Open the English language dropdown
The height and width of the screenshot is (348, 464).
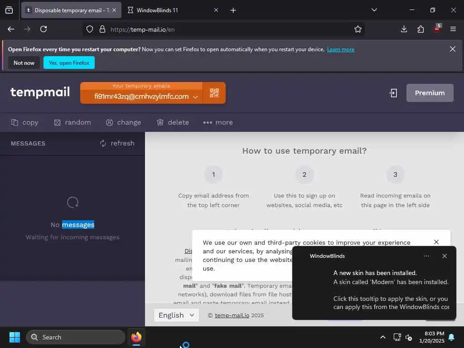tap(176, 315)
